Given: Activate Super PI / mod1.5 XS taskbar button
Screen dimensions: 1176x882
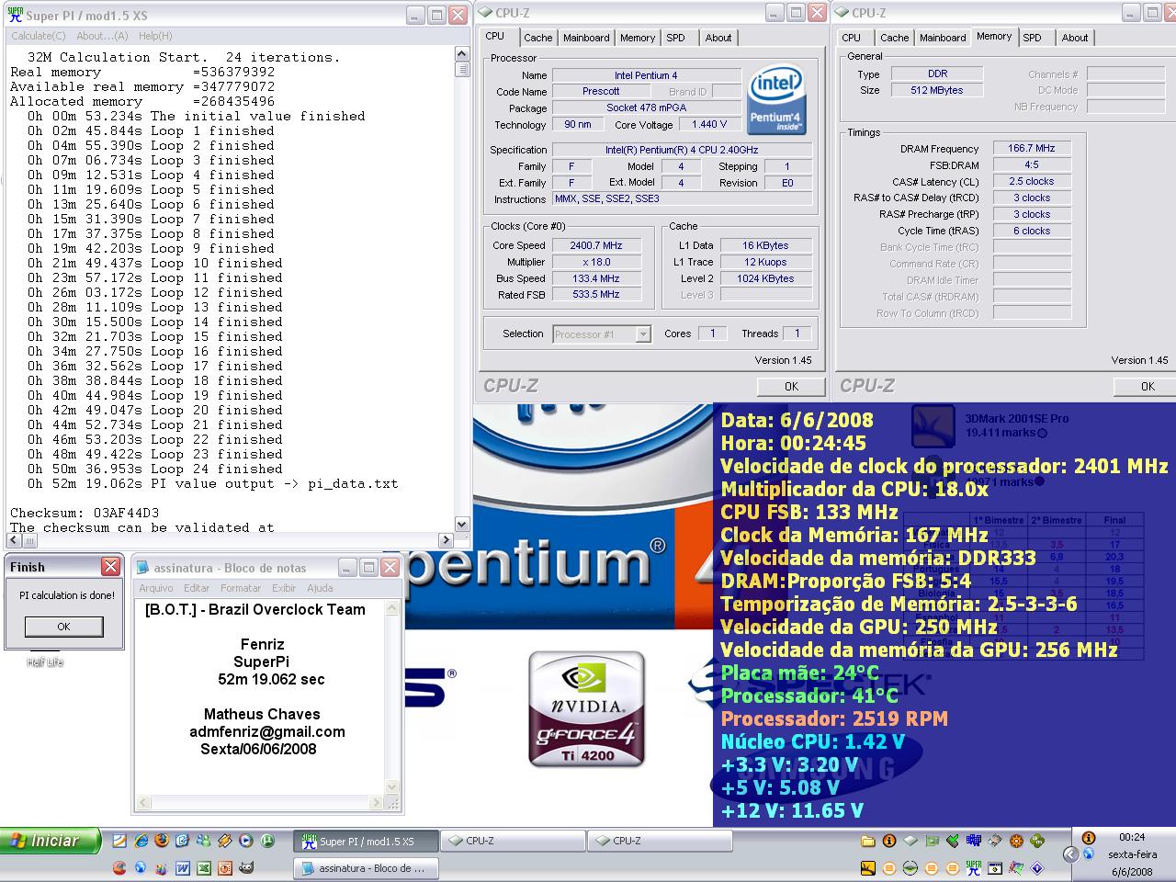Looking at the screenshot, I should point(366,841).
